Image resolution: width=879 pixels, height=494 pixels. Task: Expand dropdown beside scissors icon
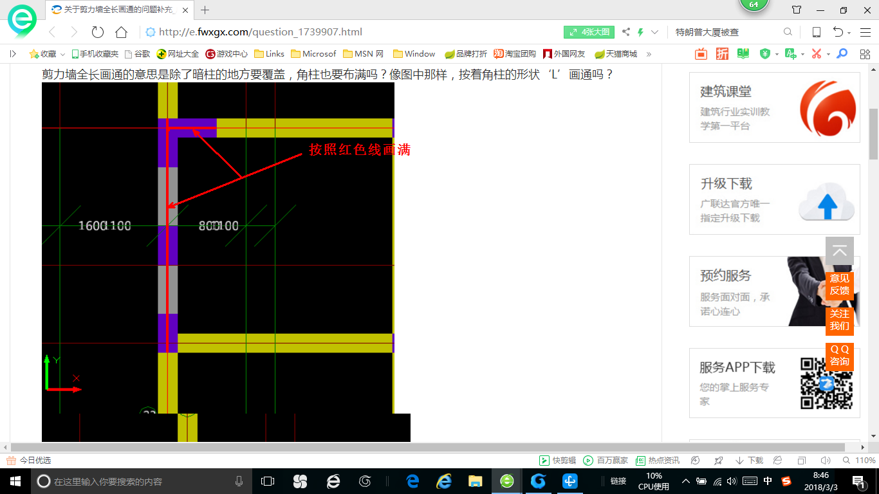[828, 54]
